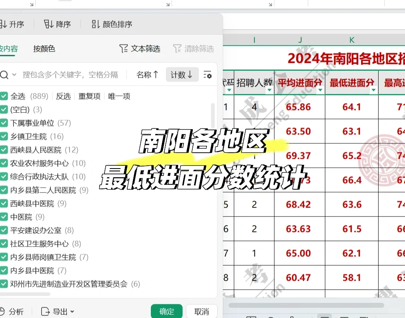Select cell with value 68.42
Image resolution: width=405 pixels, height=318 pixels.
(300, 205)
